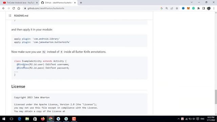Click the License section heading
This screenshot has width=217, height=122.
pos(18,86)
